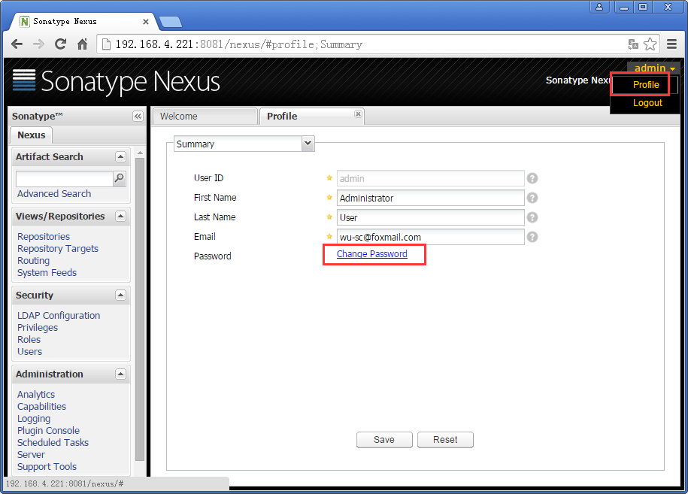The width and height of the screenshot is (688, 494).
Task: Close the Profile tab with its x icon
Action: pos(358,114)
